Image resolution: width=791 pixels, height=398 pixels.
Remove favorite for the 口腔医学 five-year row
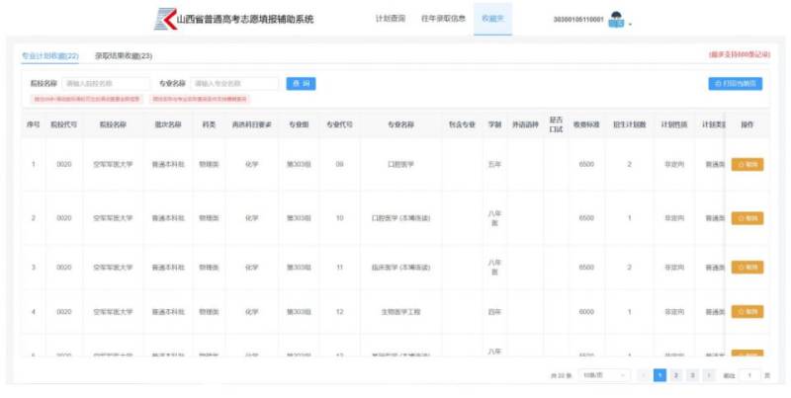[747, 164]
